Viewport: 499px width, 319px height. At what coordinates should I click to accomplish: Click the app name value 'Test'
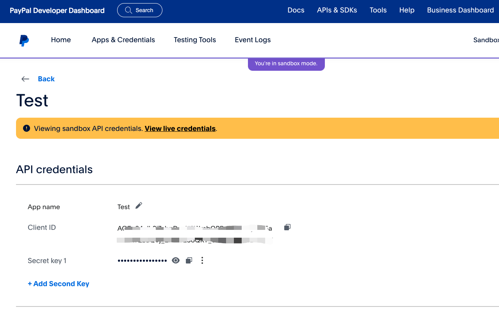(x=123, y=207)
